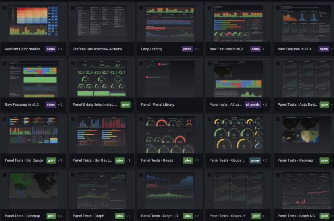Open the Panel - Panel Library thumbnail
The image size is (334, 221).
click(170, 79)
